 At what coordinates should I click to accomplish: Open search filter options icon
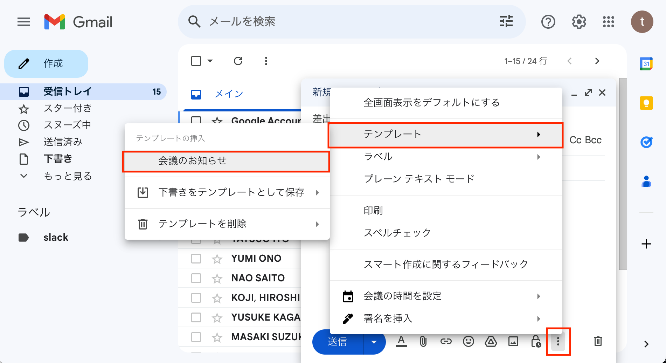tap(506, 21)
